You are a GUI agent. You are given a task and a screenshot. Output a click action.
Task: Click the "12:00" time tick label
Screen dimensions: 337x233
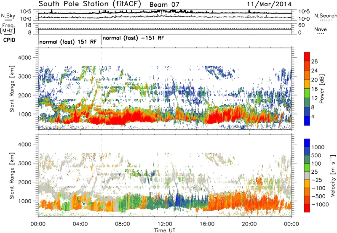pyautogui.click(x=165, y=224)
